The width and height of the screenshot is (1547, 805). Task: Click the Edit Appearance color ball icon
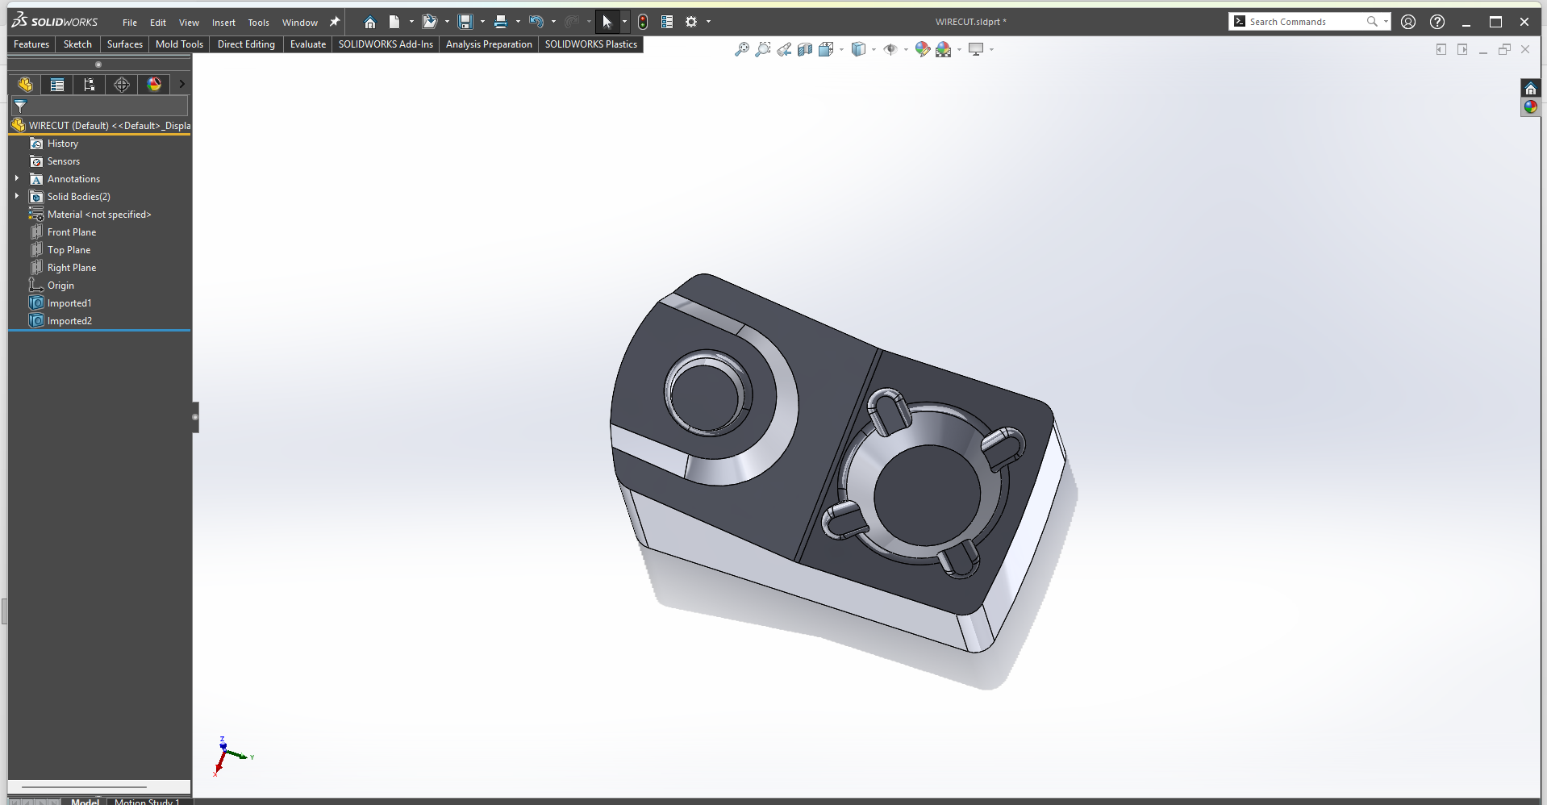pyautogui.click(x=922, y=50)
